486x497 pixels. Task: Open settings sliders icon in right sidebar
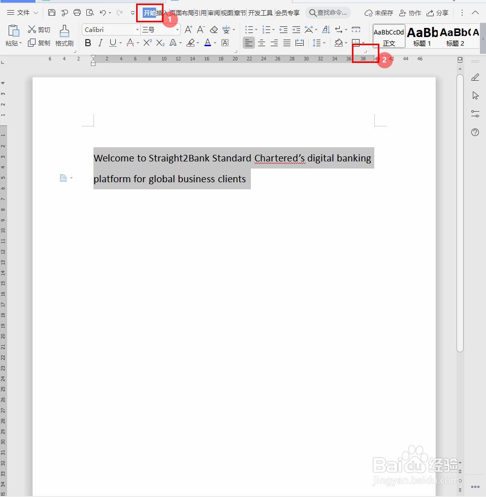coord(475,114)
